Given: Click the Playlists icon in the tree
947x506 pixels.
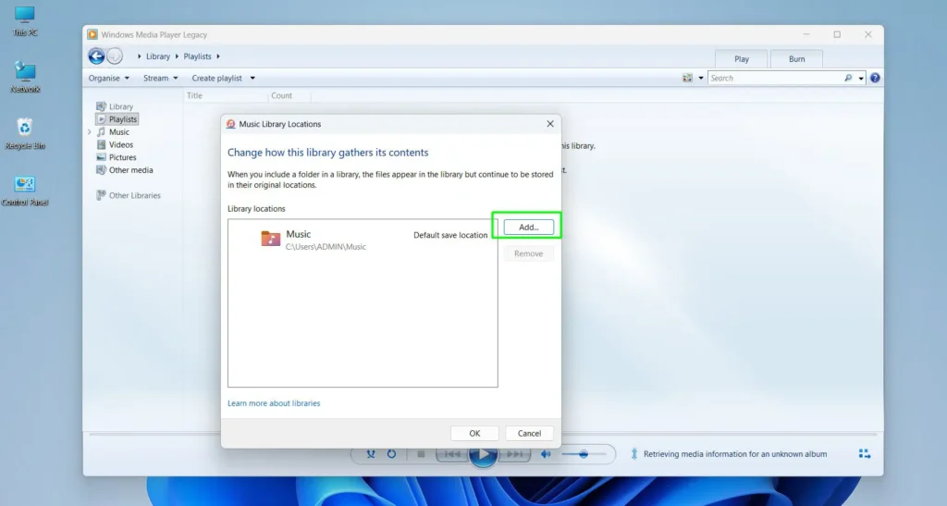Looking at the screenshot, I should (x=102, y=119).
